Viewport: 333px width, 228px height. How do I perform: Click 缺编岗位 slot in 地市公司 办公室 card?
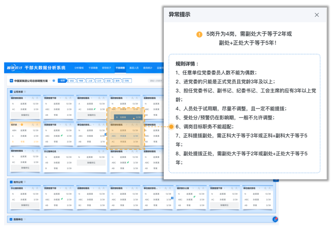point(25,205)
